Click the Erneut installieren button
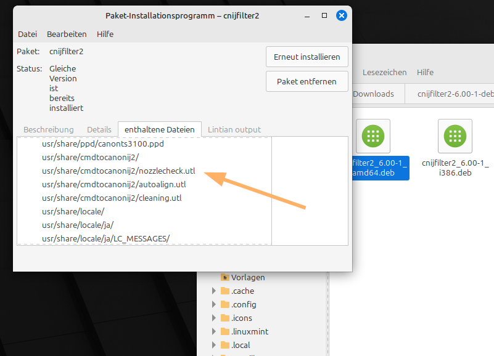Viewport: 494px width, 356px height. 307,57
